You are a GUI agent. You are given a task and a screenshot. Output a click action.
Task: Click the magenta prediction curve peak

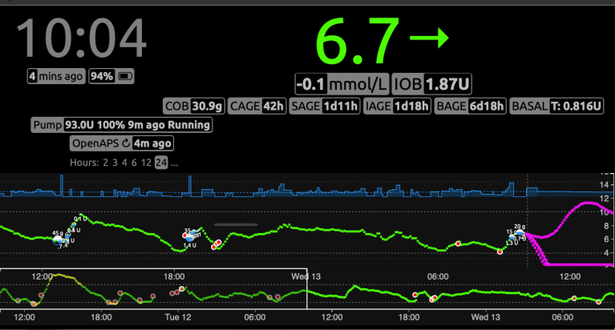tap(587, 203)
